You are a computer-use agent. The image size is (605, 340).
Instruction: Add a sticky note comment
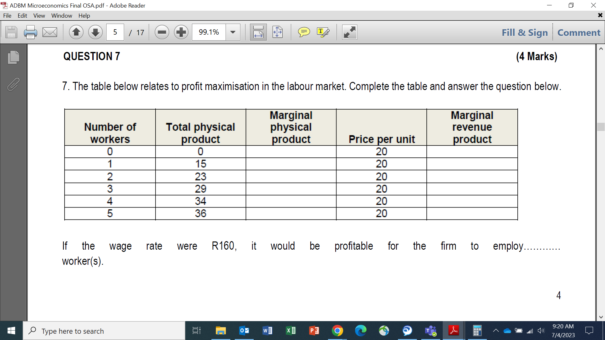(304, 32)
